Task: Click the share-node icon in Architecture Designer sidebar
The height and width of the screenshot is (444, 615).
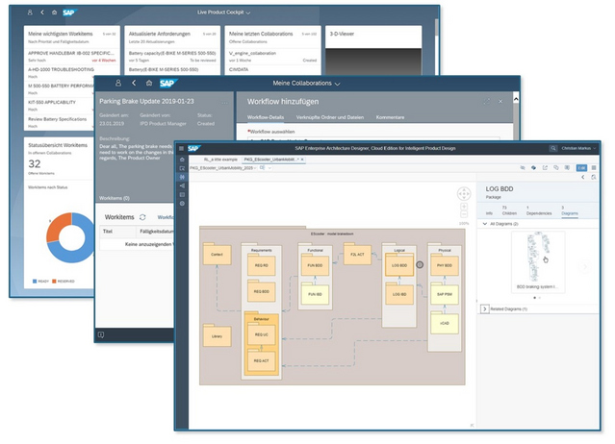Action: (x=182, y=186)
